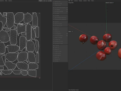The height and width of the screenshot is (91, 121).
Task: Click the Cycle UV CCW rotation icon
Action: pyautogui.click(x=54, y=52)
